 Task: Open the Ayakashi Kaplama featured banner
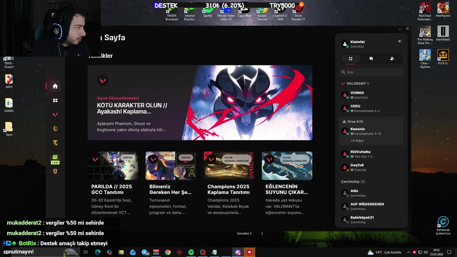[x=200, y=103]
